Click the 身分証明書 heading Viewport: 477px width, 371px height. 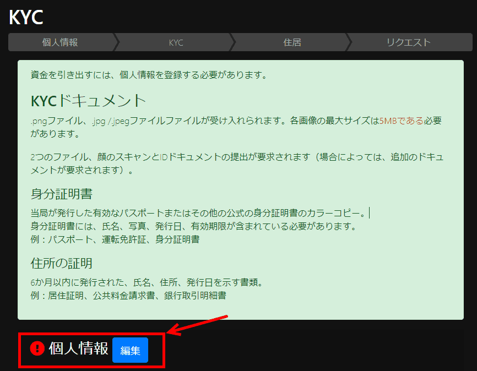click(62, 194)
